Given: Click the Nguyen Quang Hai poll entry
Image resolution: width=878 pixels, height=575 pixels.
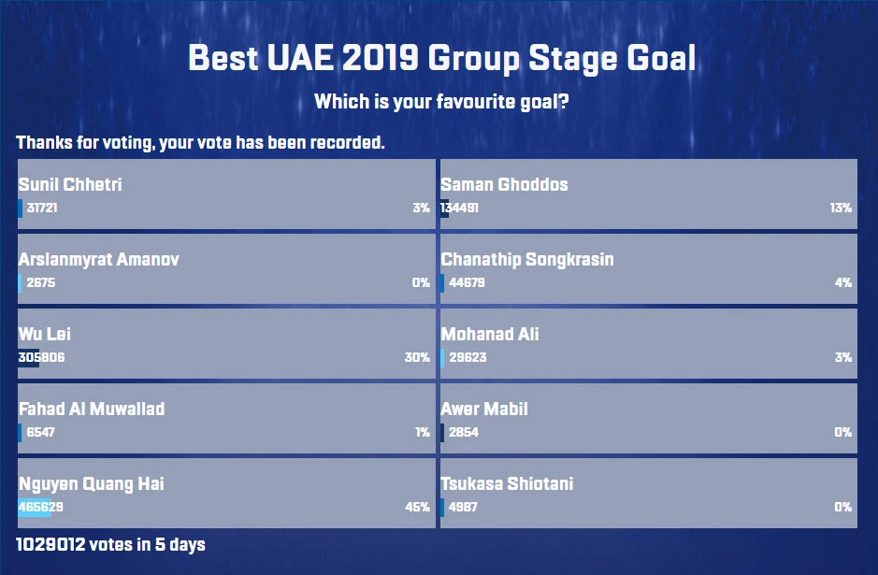Looking at the screenshot, I should (226, 494).
